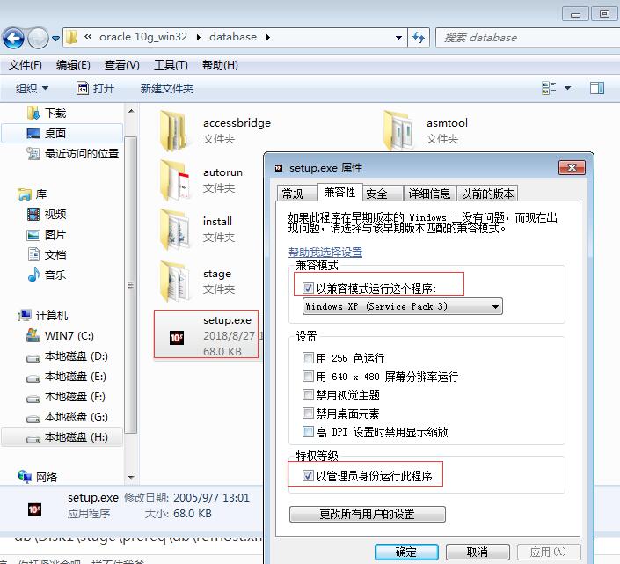Select the accessbridge folder icon

point(173,131)
